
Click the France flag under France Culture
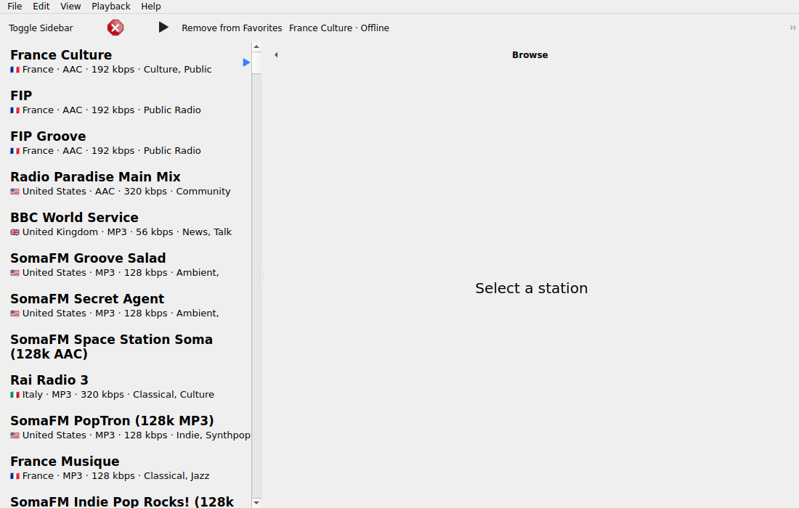tap(15, 69)
